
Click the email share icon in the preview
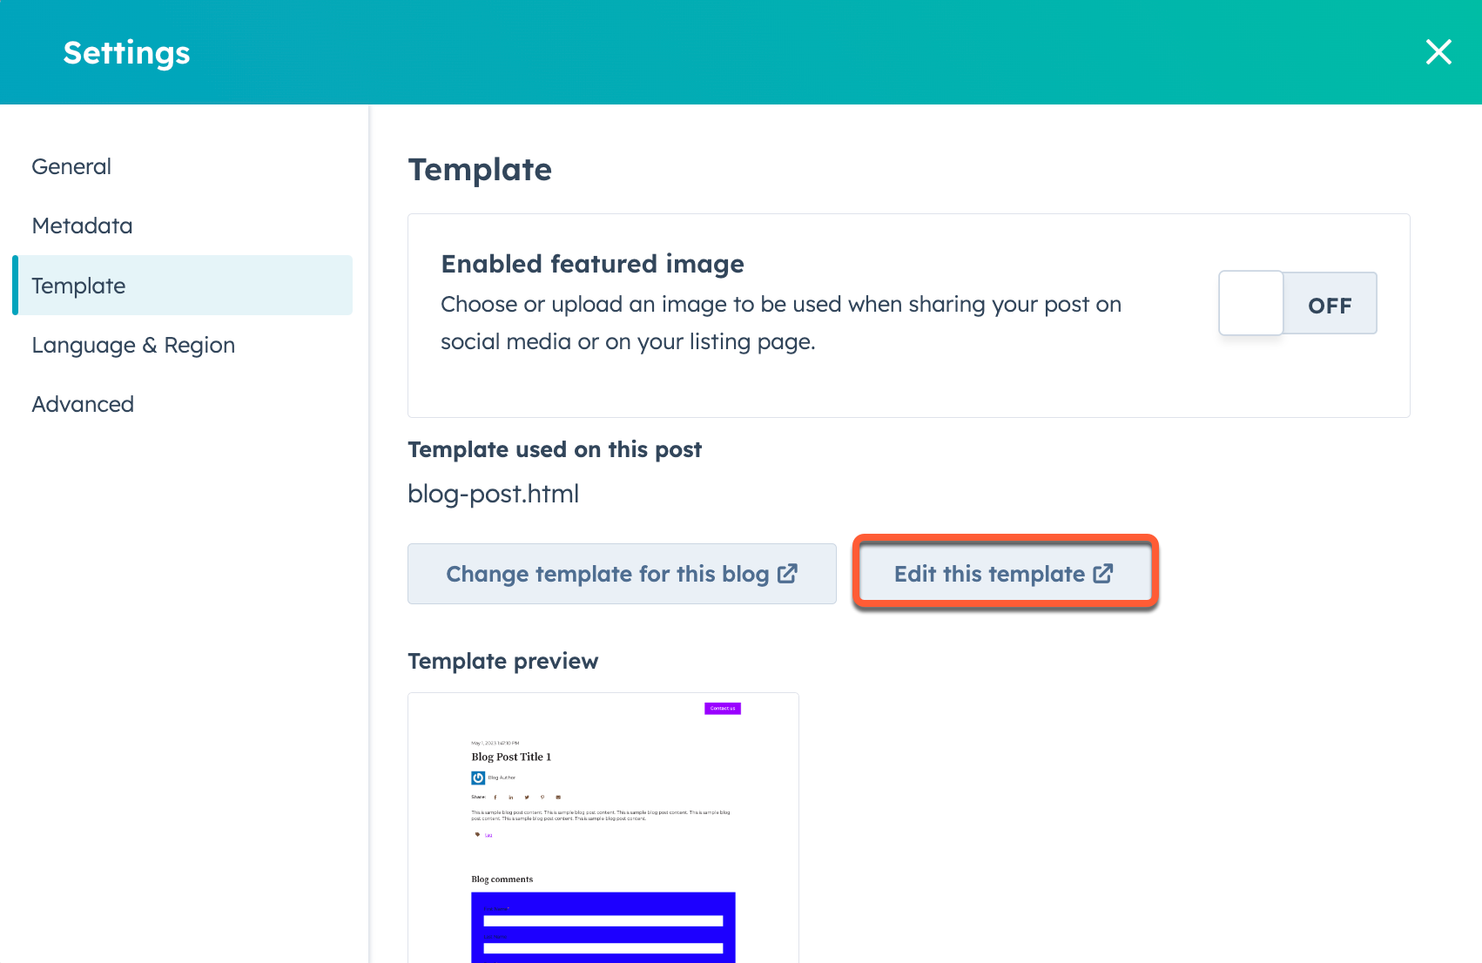pyautogui.click(x=558, y=797)
